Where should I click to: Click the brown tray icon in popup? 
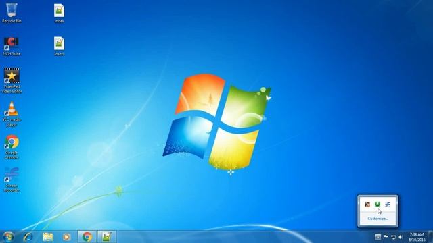pos(367,205)
